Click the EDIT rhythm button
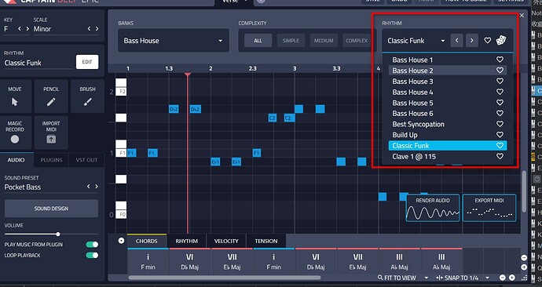 (x=87, y=62)
